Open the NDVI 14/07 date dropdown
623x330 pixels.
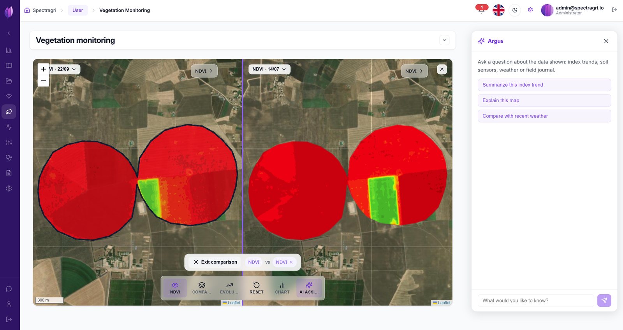point(269,69)
